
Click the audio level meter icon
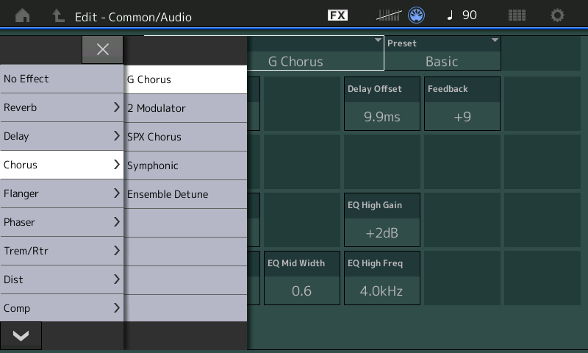point(389,15)
